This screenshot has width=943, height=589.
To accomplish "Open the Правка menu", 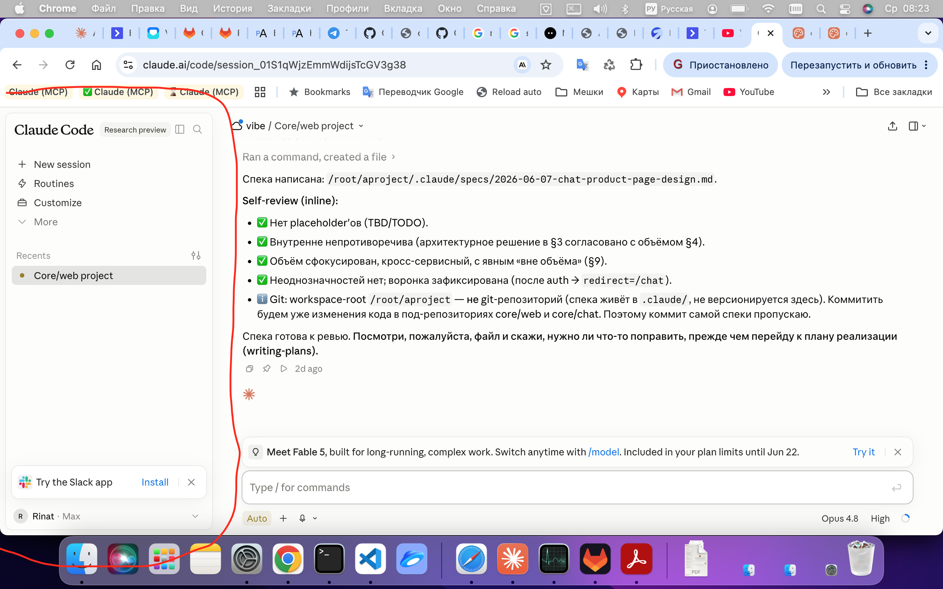I will pos(148,8).
